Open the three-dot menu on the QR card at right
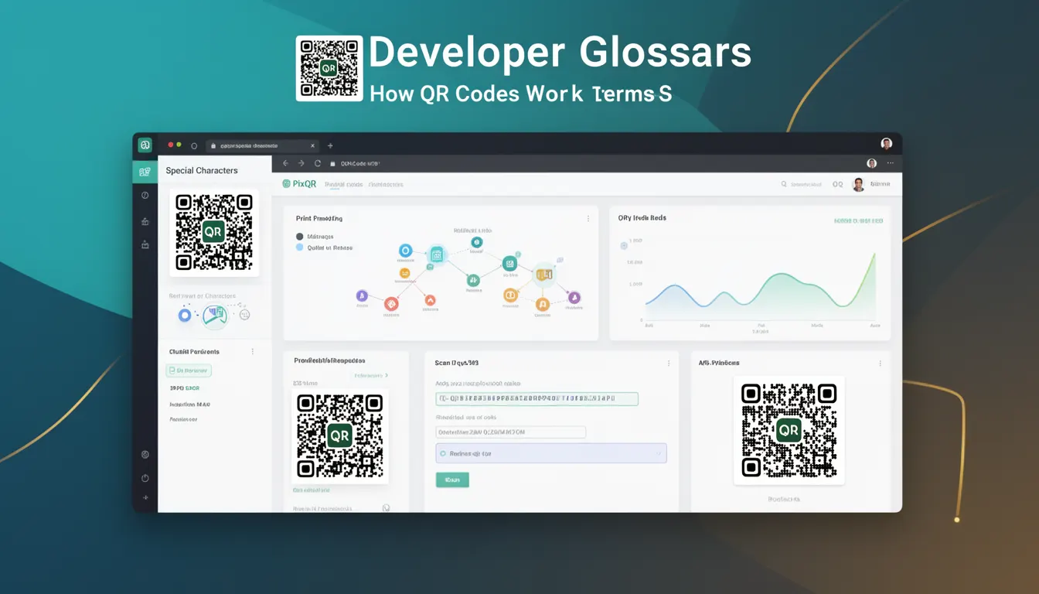Viewport: 1039px width, 594px height. click(880, 363)
